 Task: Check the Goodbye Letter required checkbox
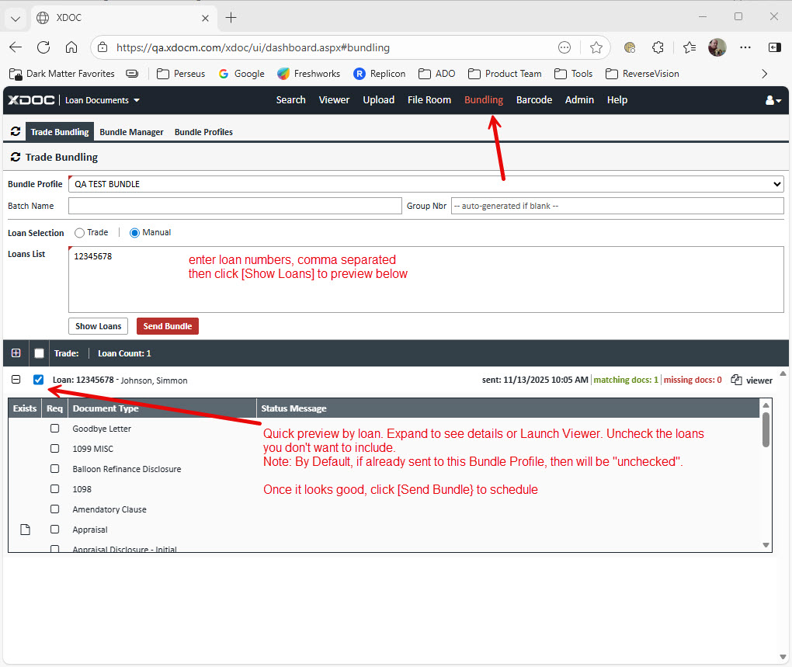54,429
